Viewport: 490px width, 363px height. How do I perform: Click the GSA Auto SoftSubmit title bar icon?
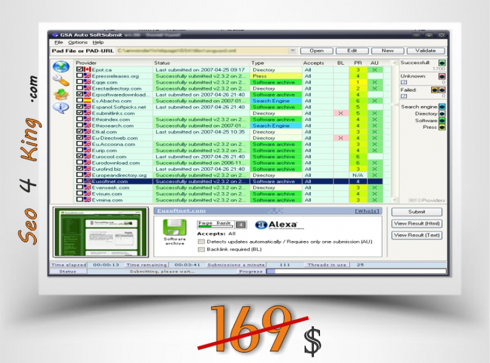55,35
